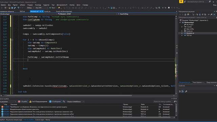This screenshot has width=217, height=122.
Task: Open the Сборка и IntelliSense dropdown
Action: [x=75, y=102]
